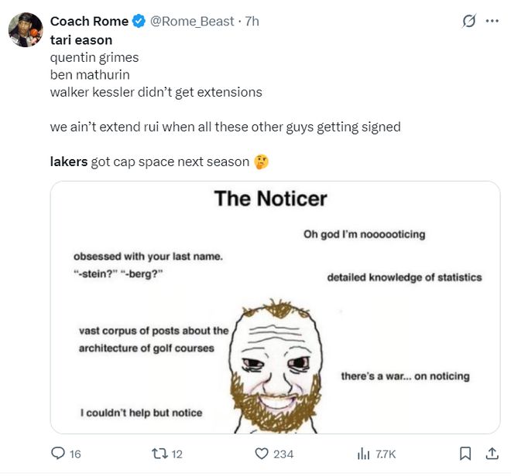
Task: Open the Coach Rome display name
Action: (x=89, y=22)
